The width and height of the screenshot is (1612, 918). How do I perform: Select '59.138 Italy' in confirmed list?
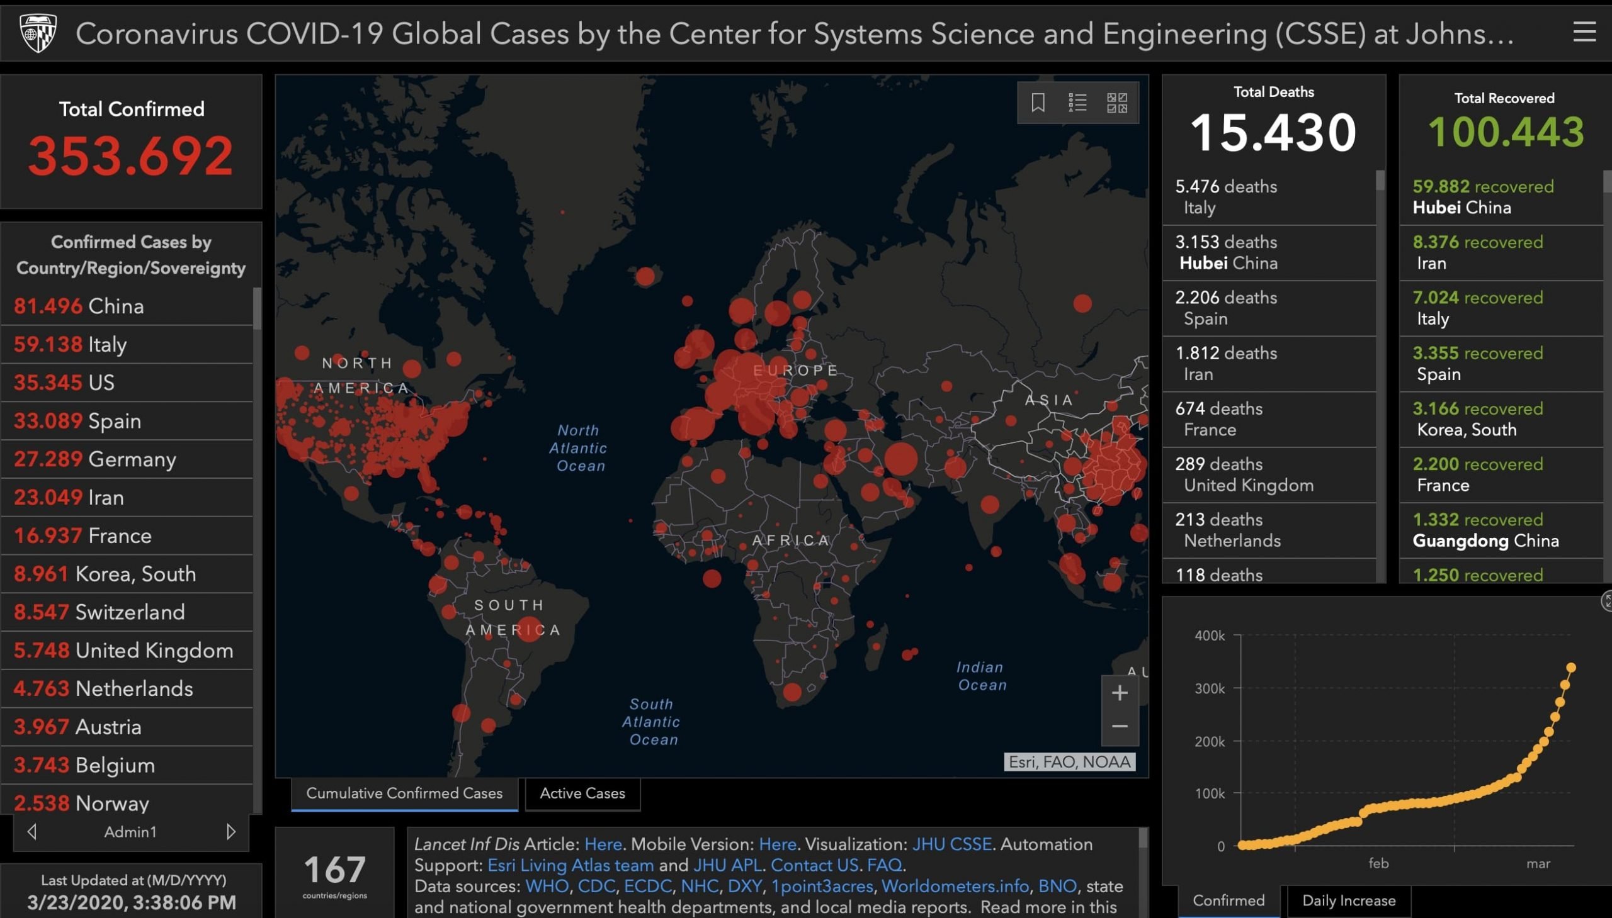(127, 344)
